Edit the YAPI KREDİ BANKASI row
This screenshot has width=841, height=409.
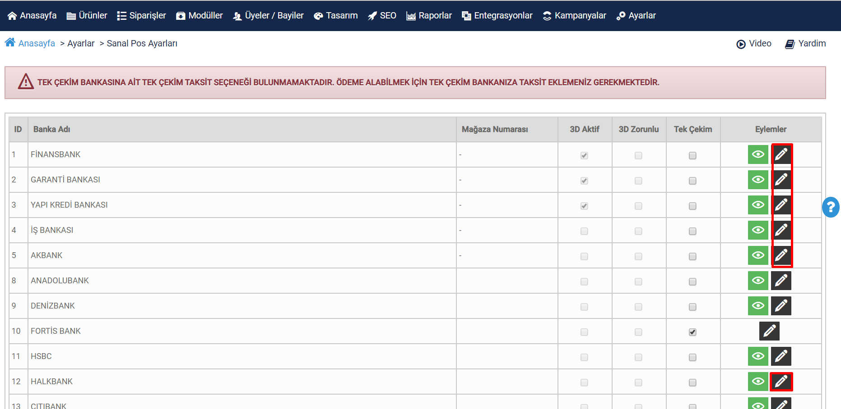point(781,205)
